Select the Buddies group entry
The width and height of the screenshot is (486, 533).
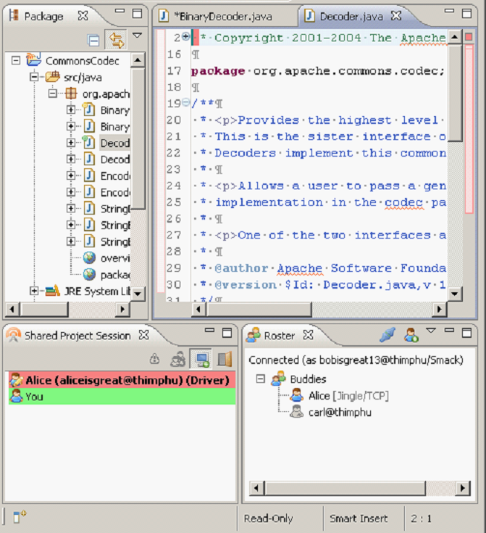(309, 379)
